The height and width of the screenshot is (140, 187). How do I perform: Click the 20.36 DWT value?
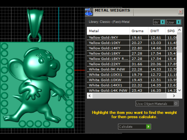click(x=156, y=64)
